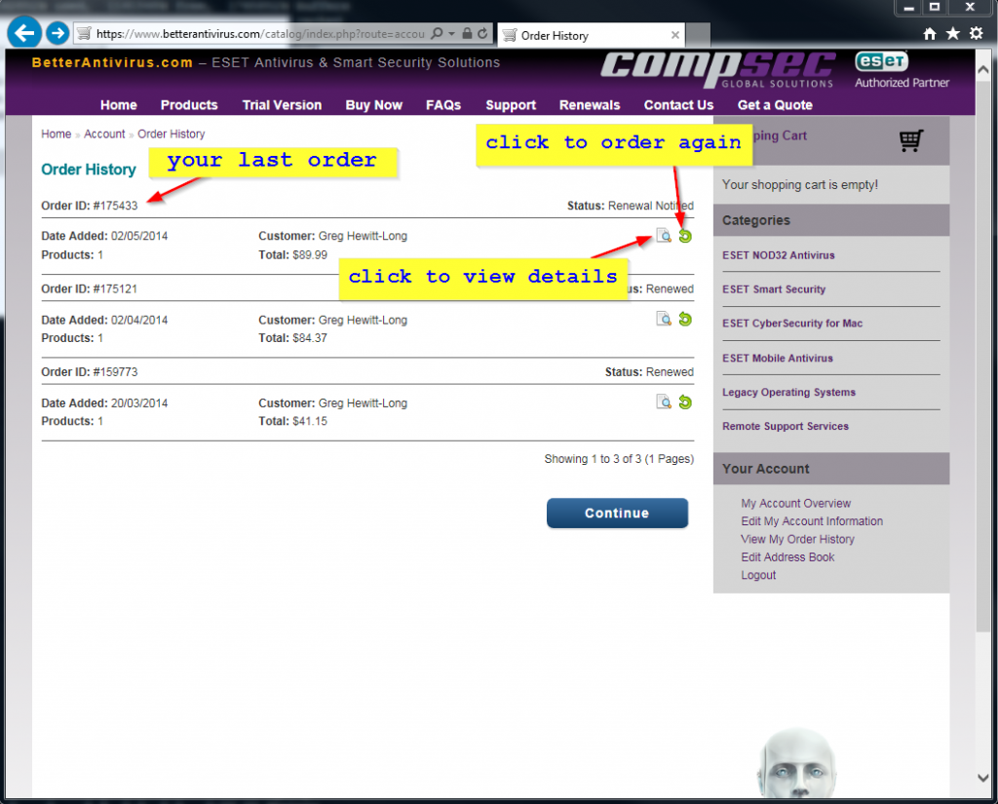The image size is (998, 804).
Task: Click the Logout link
Action: click(x=758, y=575)
